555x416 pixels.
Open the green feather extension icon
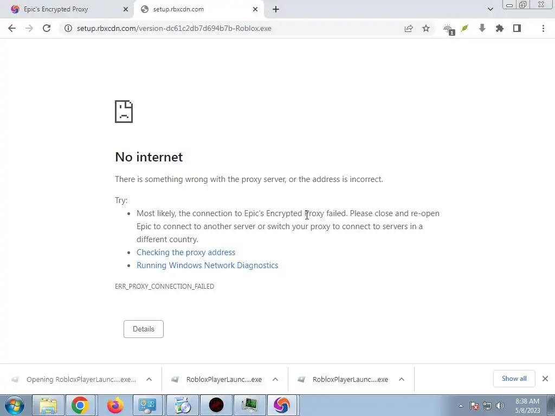point(464,28)
